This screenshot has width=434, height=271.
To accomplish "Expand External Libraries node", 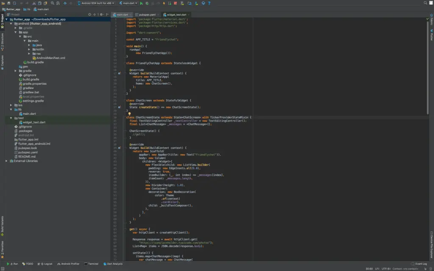I will [x=7, y=161].
